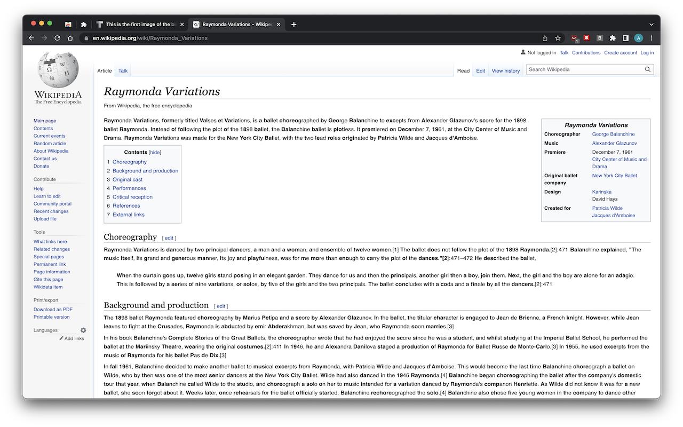The height and width of the screenshot is (427, 683).
Task: Jump to Original cast in contents
Action: tap(128, 179)
